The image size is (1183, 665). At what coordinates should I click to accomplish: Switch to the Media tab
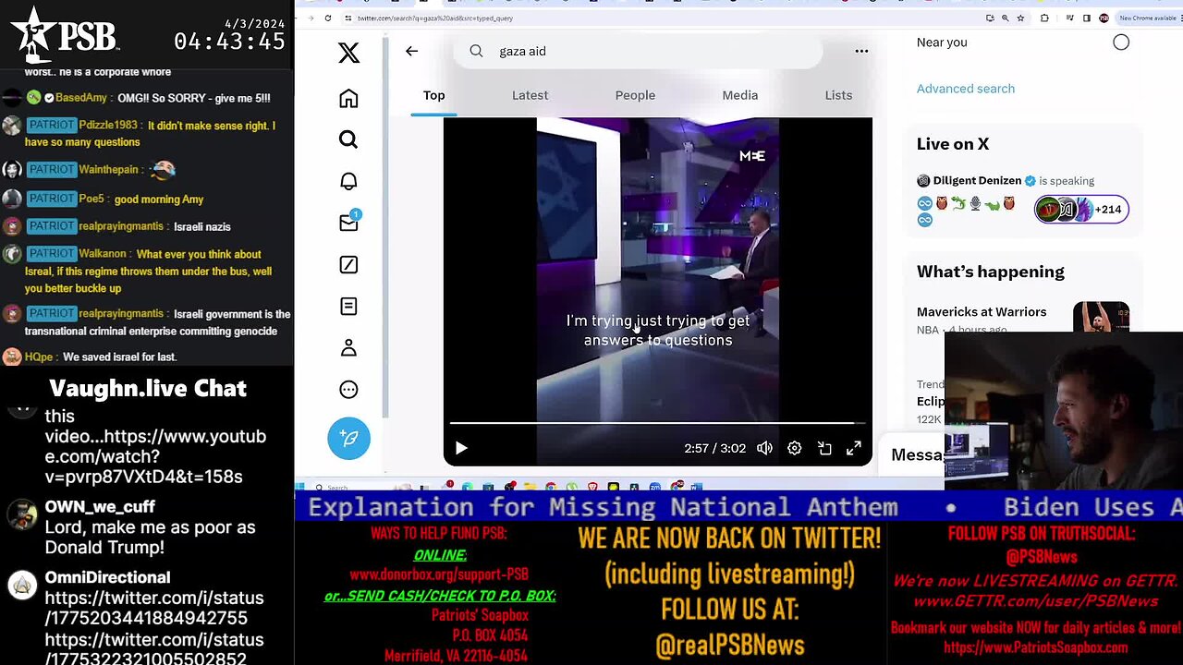(x=739, y=95)
